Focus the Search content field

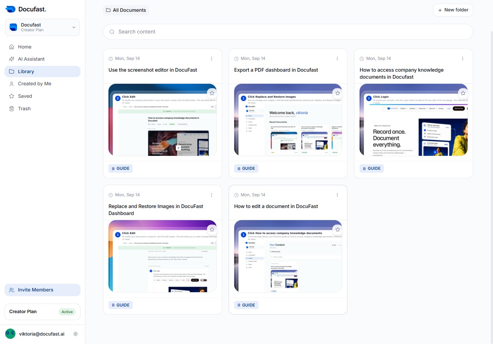point(288,32)
